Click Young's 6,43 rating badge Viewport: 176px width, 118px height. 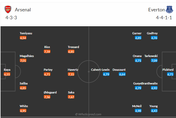tap(154, 111)
